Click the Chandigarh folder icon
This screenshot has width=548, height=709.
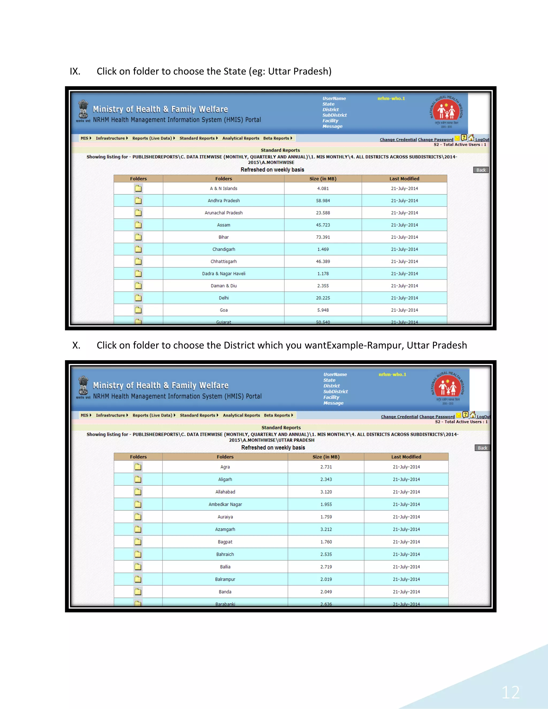[x=138, y=249]
